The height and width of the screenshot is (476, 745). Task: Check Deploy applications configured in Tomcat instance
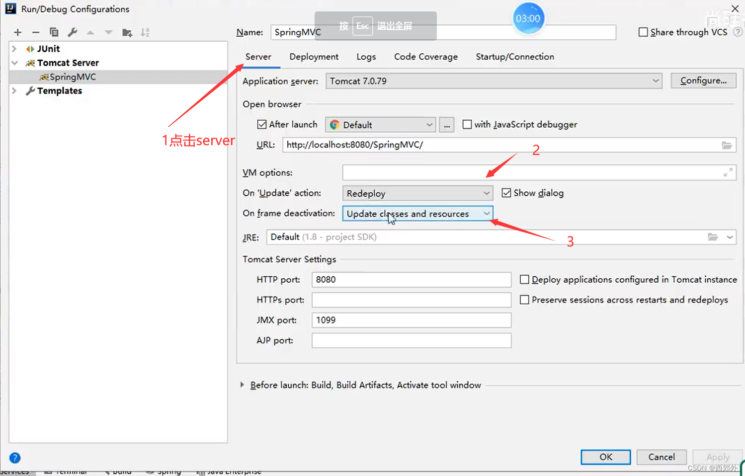pyautogui.click(x=524, y=279)
